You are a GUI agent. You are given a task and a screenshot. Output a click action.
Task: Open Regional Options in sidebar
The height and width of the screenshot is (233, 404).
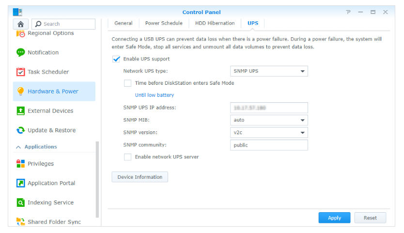point(54,33)
